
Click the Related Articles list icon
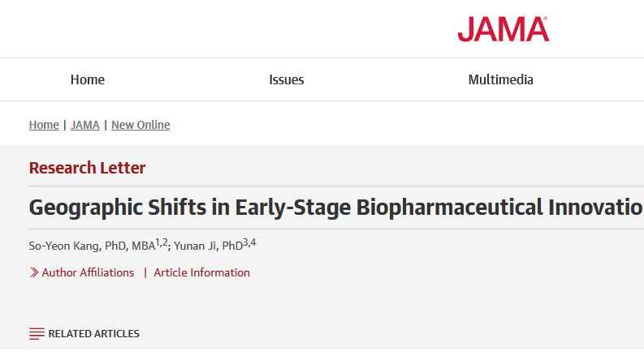[37, 333]
